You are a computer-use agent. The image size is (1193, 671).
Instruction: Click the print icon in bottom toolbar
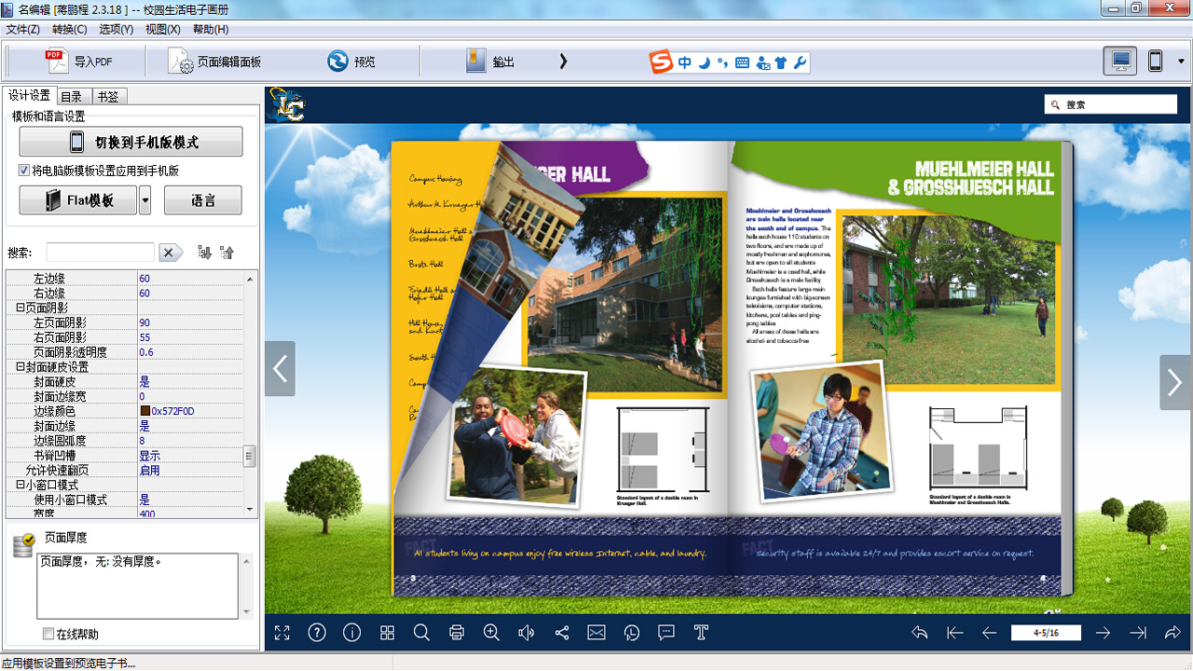tap(457, 633)
